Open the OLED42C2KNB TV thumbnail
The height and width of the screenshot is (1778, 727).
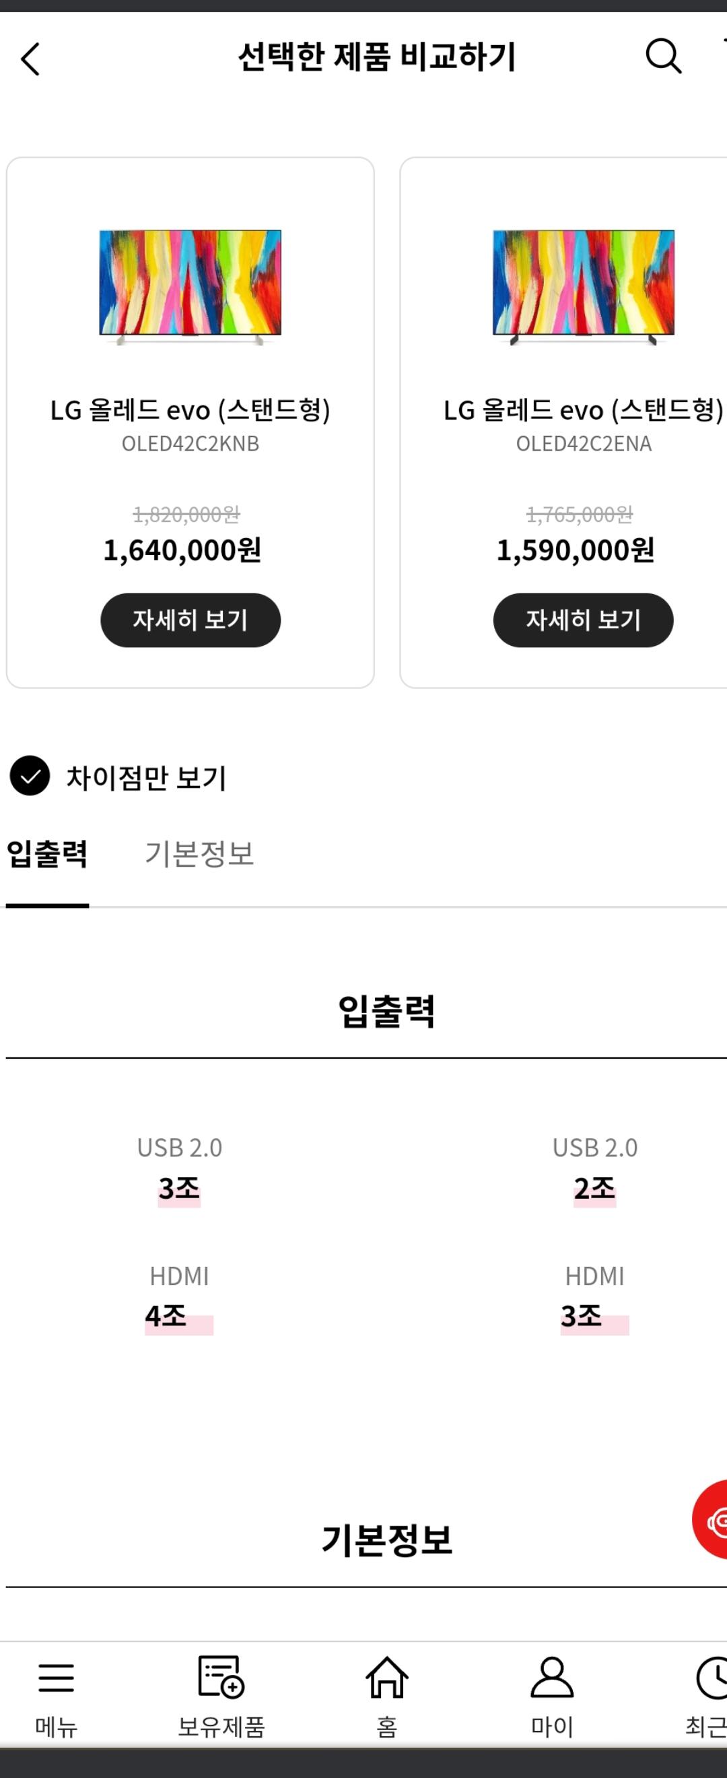(191, 286)
